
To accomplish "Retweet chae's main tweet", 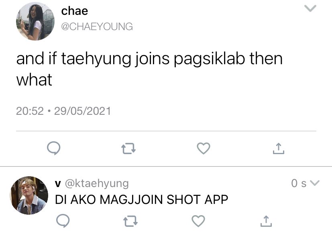I will point(128,149).
